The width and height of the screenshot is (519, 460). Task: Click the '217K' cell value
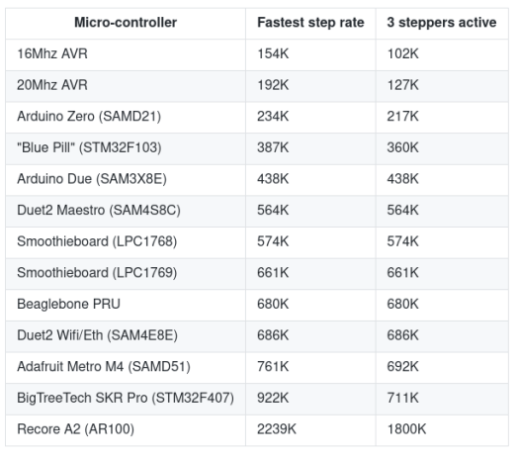point(402,117)
